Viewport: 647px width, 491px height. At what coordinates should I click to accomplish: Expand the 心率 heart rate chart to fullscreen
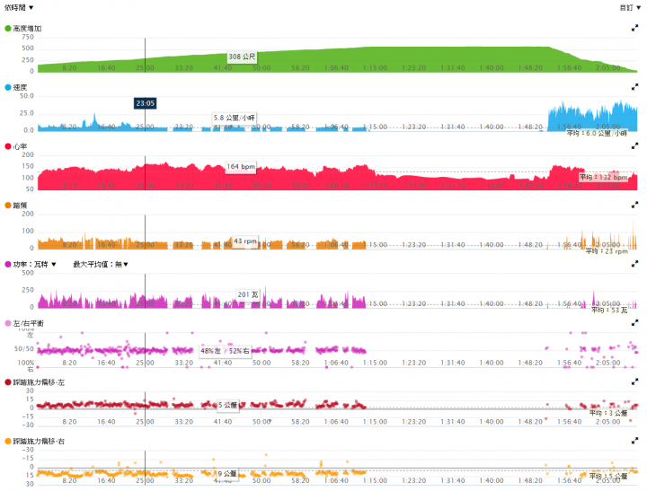(x=634, y=146)
